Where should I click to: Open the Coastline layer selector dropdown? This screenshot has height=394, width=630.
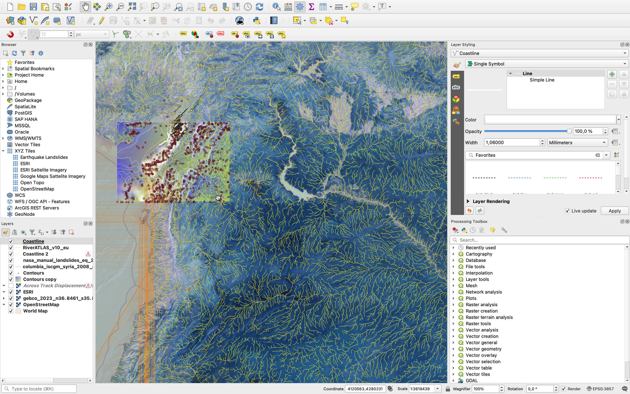point(540,53)
